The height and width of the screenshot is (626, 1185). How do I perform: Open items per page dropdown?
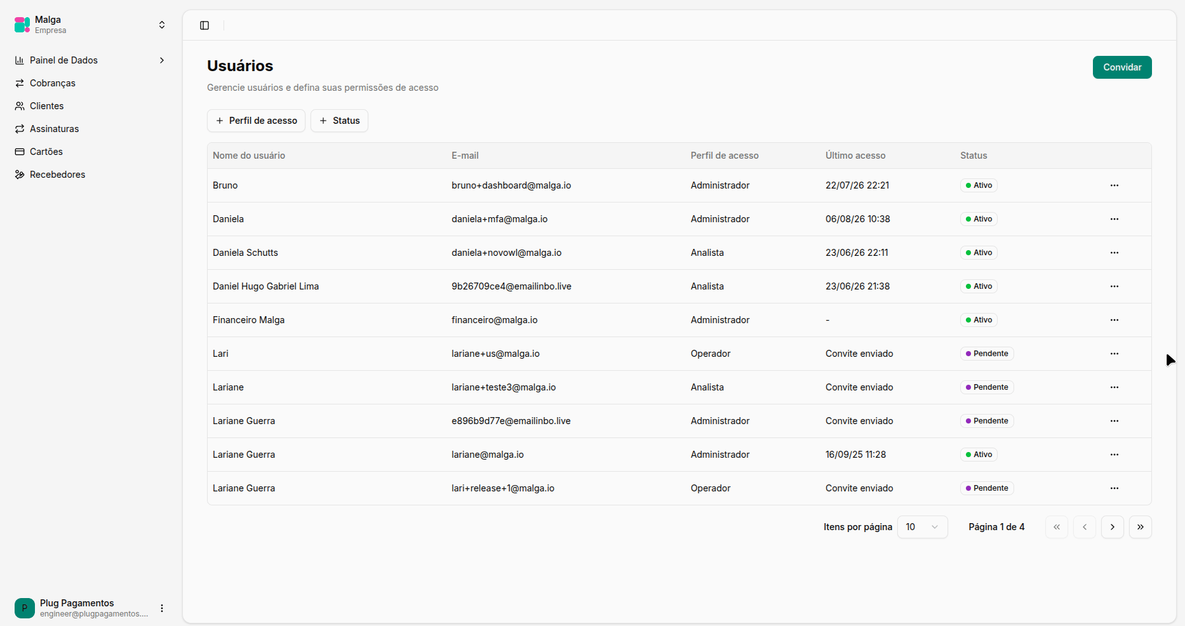coord(922,527)
